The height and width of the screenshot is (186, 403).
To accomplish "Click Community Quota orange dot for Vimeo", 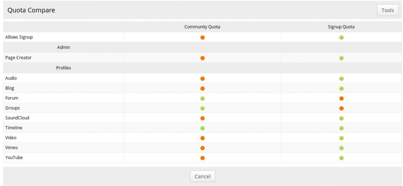I will 202,148.
